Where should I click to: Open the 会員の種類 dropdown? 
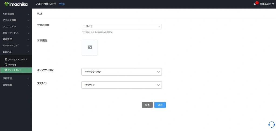(x=122, y=27)
